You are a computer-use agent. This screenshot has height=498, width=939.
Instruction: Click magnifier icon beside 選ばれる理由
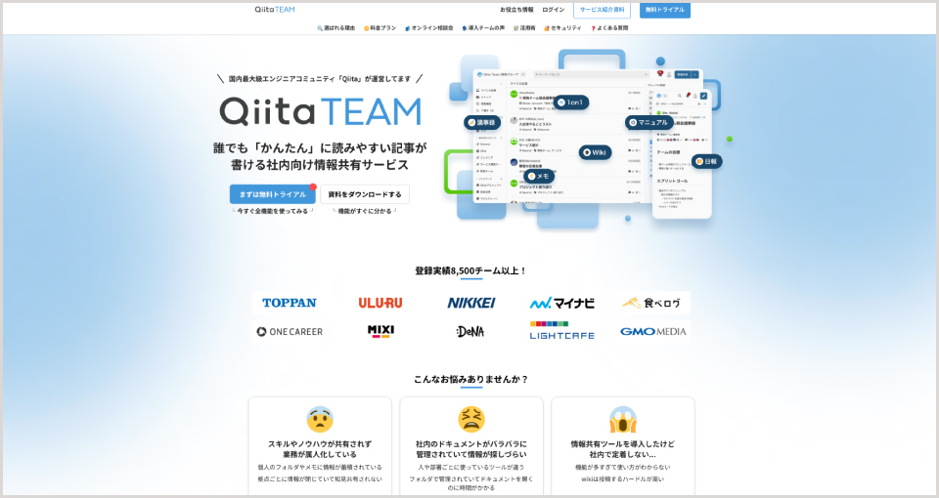[x=320, y=28]
